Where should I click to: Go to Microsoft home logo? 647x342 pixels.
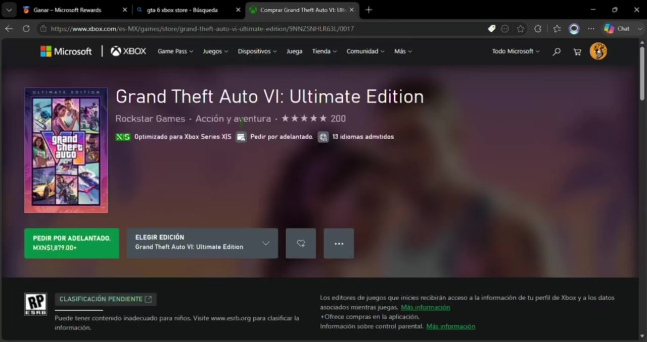click(x=66, y=51)
